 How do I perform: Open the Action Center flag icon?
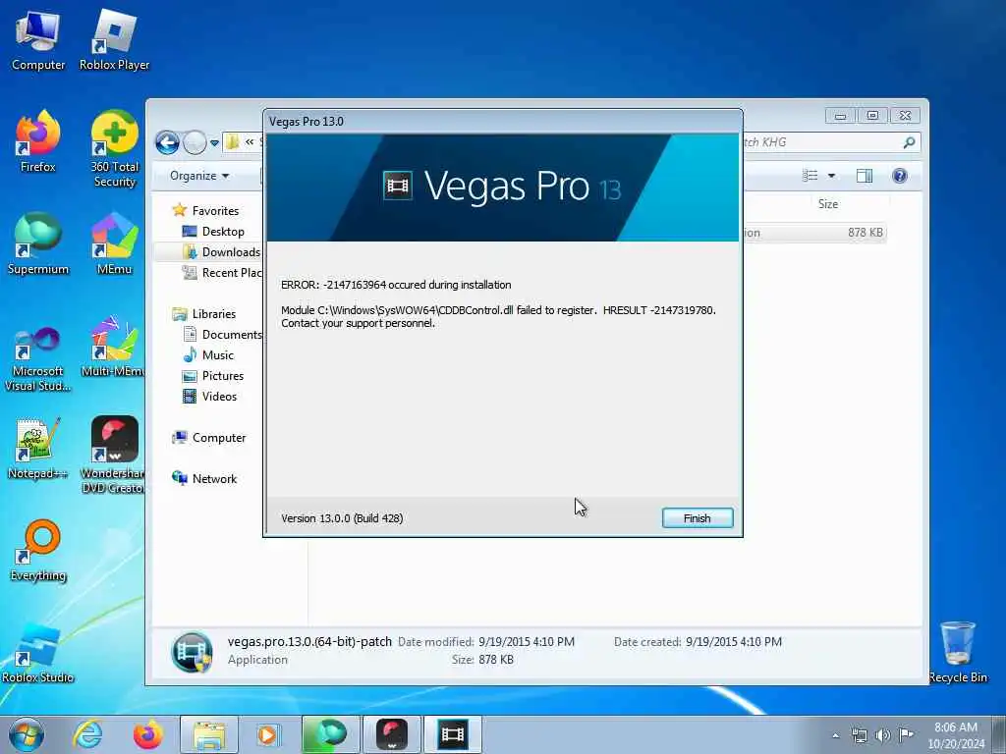(x=906, y=735)
